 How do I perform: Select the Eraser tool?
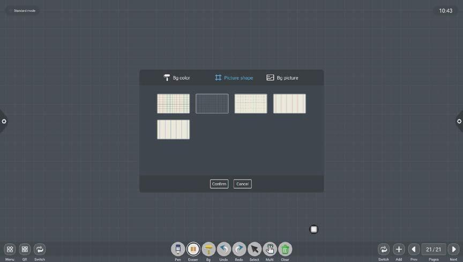coord(193,249)
